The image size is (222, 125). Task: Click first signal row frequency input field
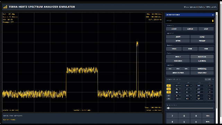click(x=200, y=86)
